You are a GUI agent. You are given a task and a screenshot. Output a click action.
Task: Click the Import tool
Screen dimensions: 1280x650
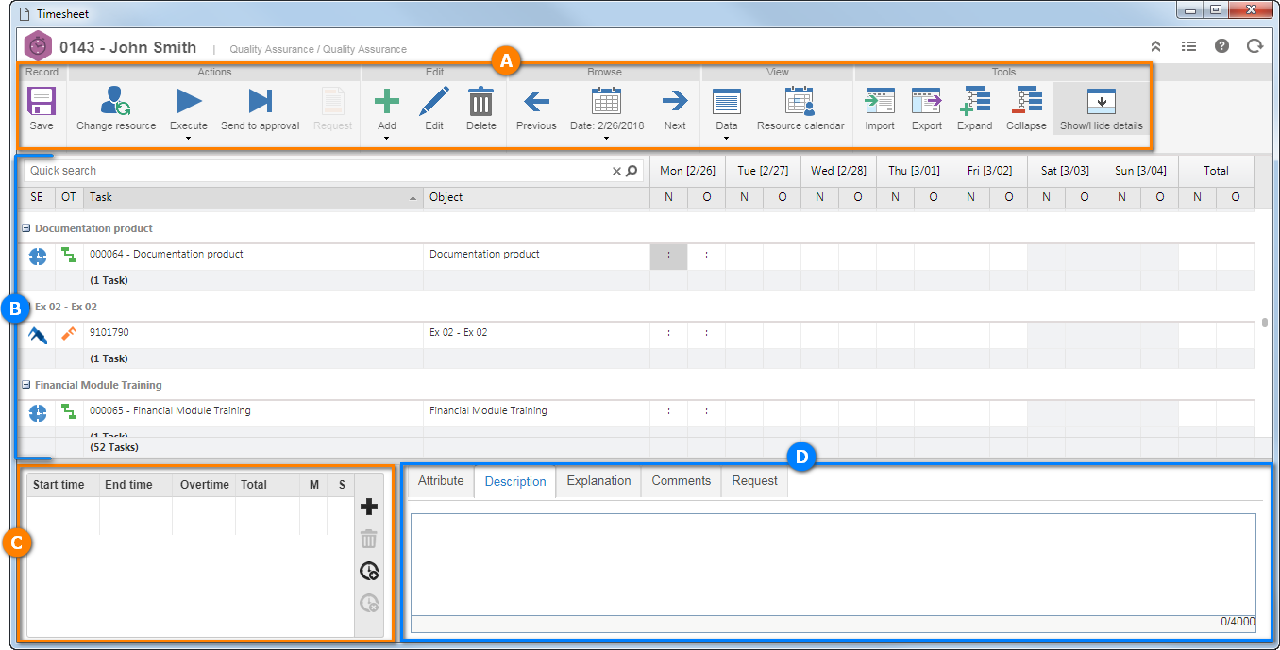880,108
